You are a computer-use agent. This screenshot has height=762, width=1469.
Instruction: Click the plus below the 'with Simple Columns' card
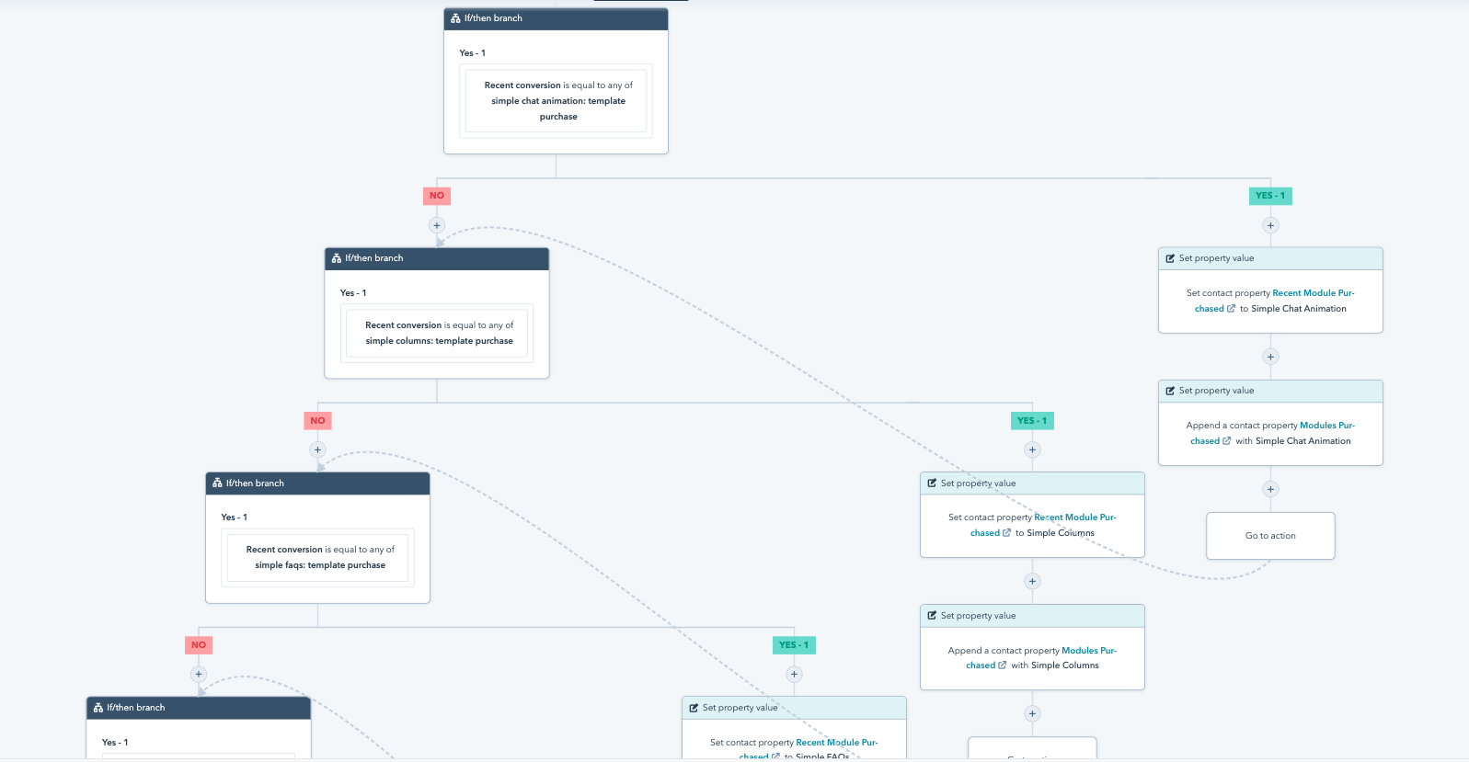click(1032, 713)
